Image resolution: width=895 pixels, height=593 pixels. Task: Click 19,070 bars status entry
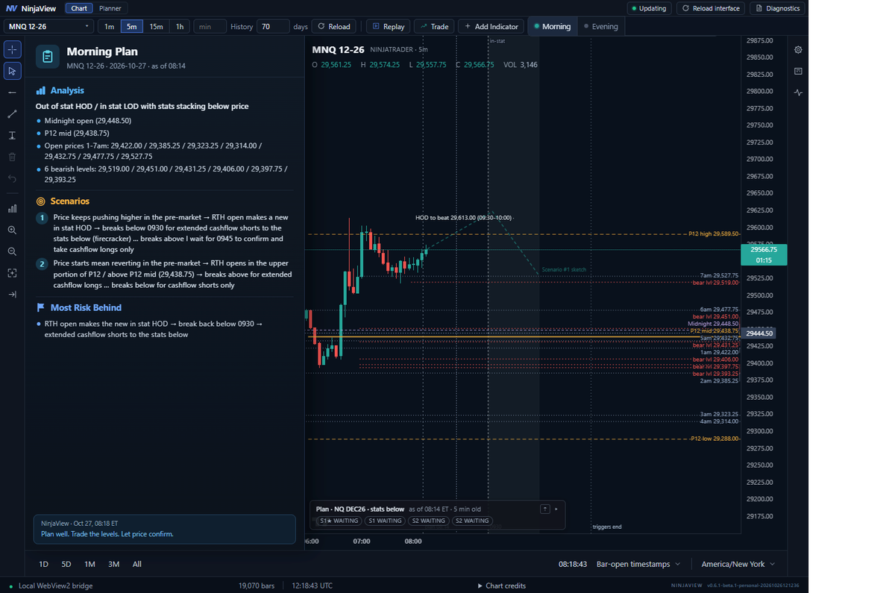(257, 586)
